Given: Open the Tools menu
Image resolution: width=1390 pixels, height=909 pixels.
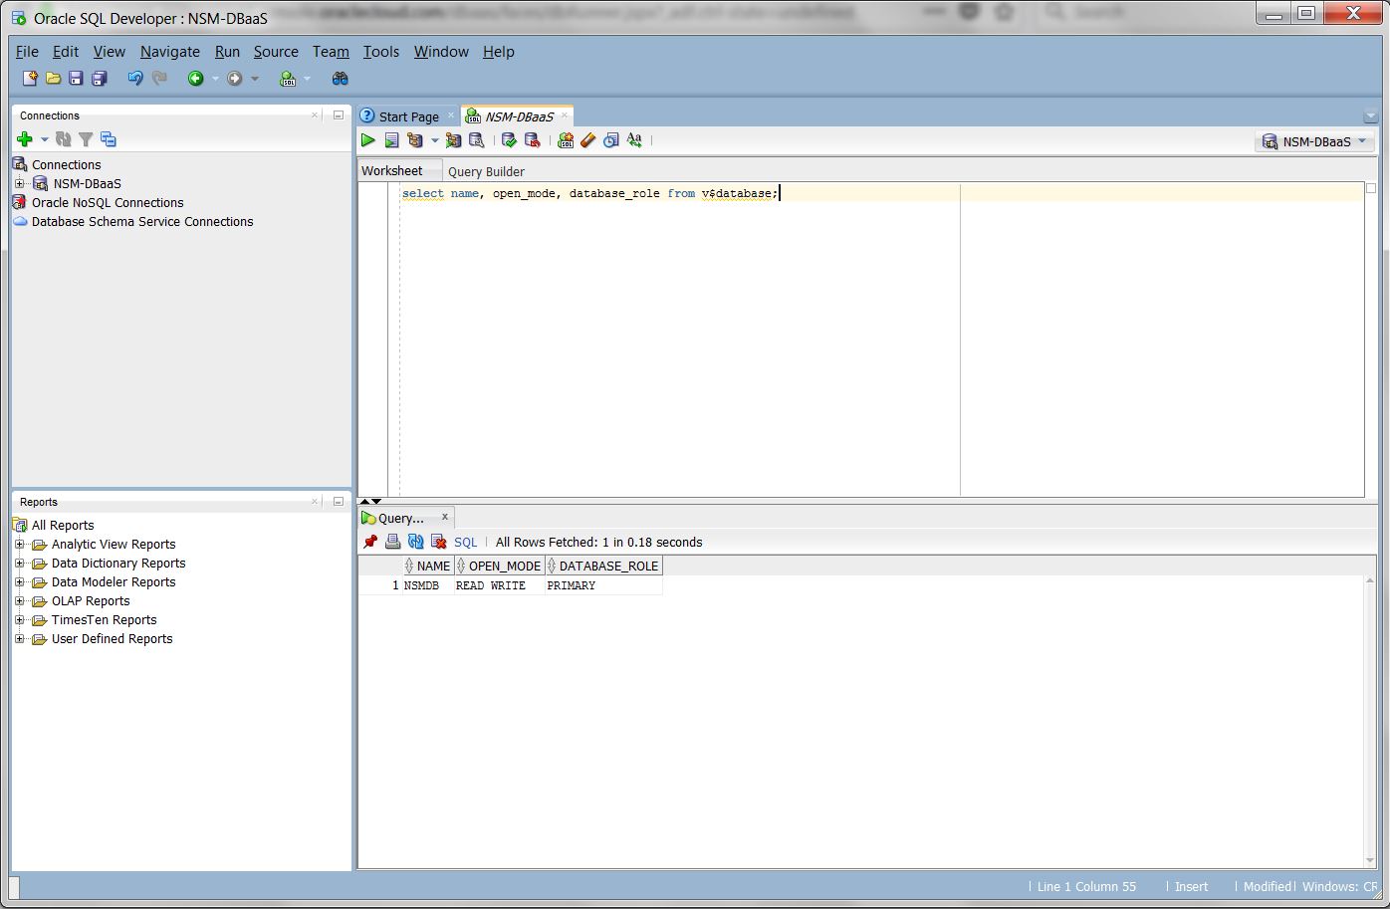Looking at the screenshot, I should tap(380, 52).
